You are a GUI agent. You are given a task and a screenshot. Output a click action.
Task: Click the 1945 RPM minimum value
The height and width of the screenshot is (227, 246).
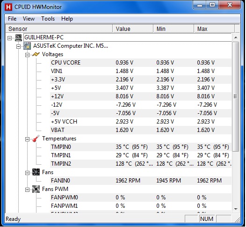tap(168, 181)
